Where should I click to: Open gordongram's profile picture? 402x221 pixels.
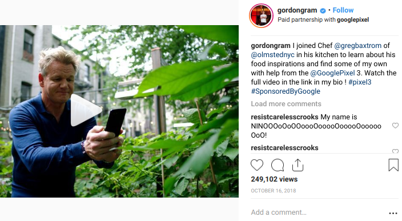[262, 15]
